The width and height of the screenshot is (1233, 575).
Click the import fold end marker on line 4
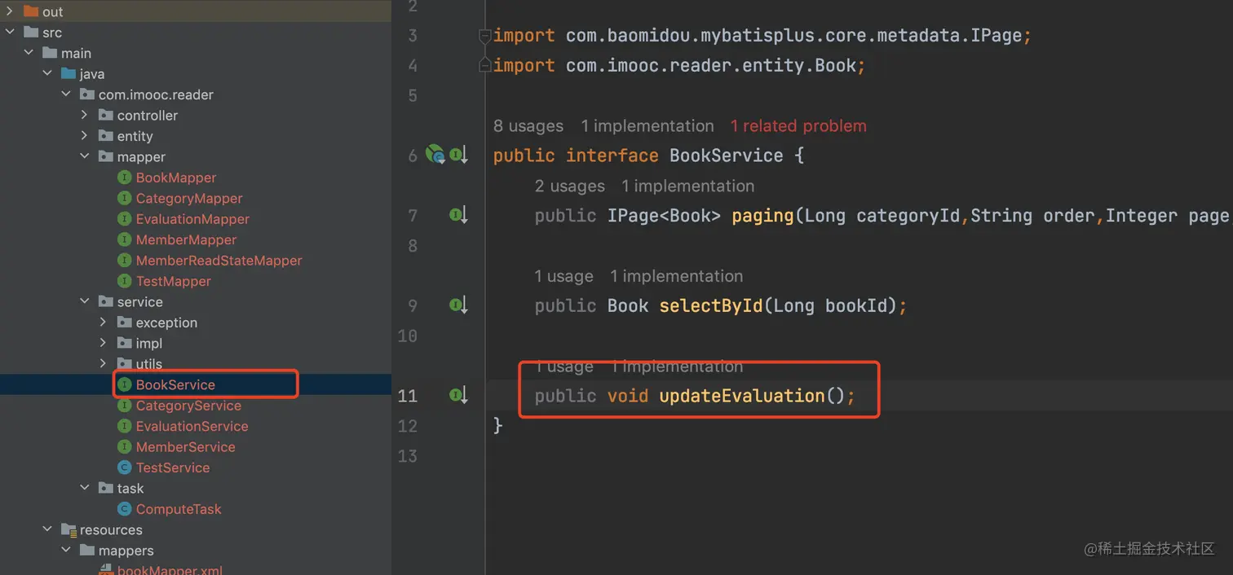click(485, 66)
